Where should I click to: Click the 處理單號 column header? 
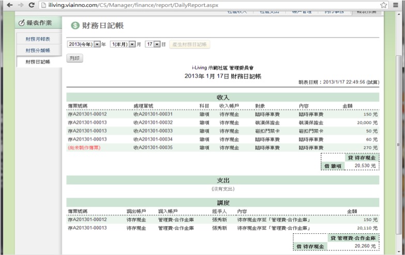coord(143,106)
